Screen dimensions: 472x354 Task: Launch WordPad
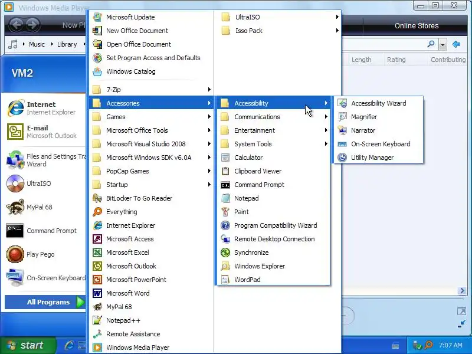click(x=273, y=279)
